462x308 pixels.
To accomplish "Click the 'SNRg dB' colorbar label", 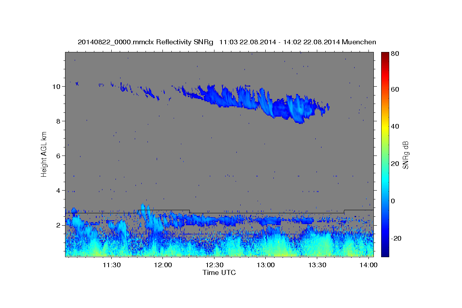I will pyautogui.click(x=405, y=155).
